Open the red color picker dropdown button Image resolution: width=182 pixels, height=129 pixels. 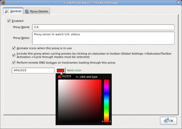[60, 70]
